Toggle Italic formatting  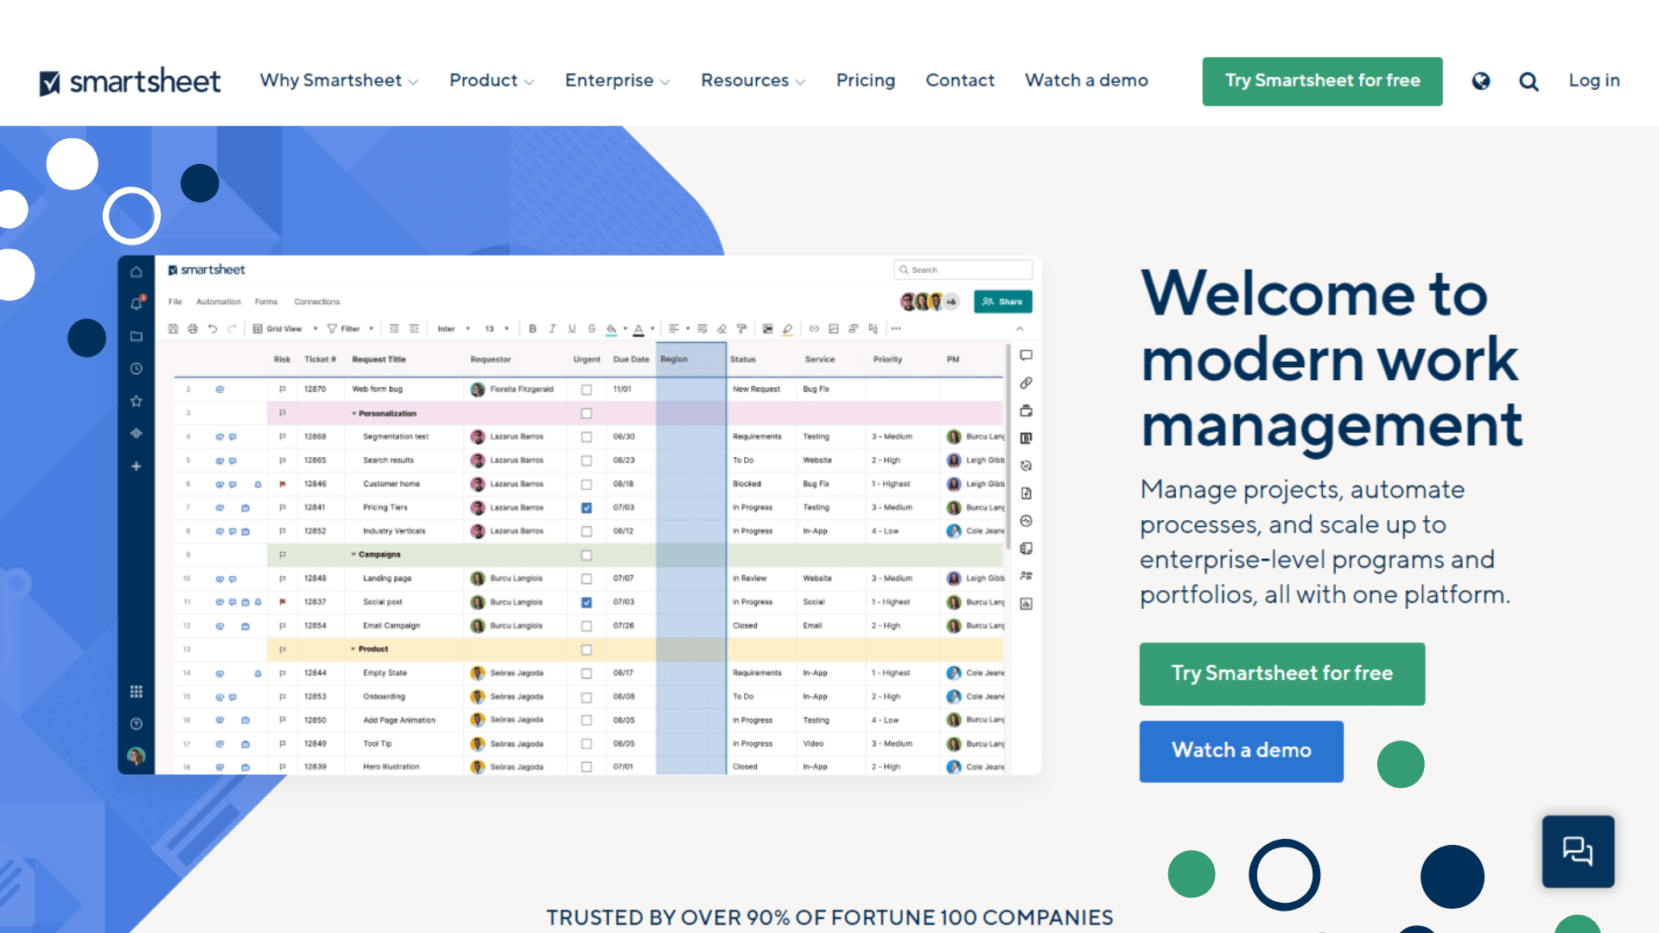click(552, 328)
